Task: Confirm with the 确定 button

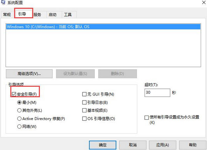Action: point(103,145)
